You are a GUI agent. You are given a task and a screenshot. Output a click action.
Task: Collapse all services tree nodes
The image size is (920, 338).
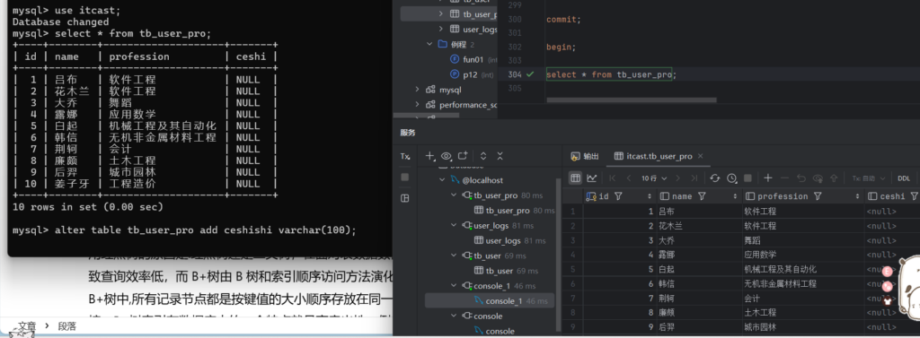tap(500, 156)
